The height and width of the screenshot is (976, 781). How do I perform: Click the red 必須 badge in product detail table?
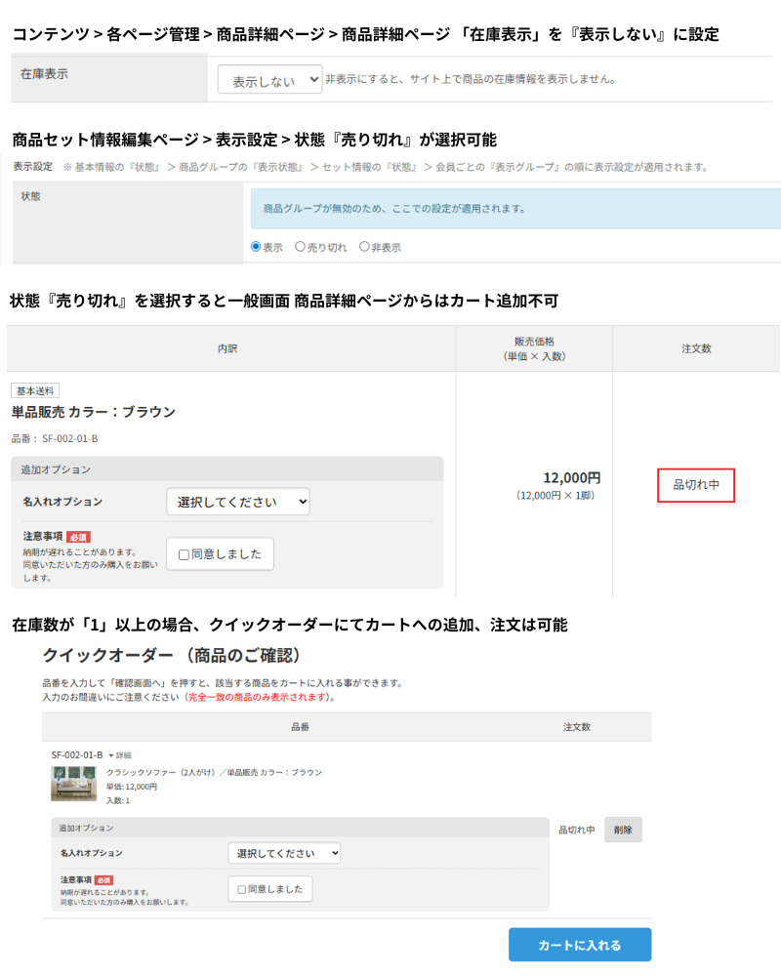click(x=78, y=537)
